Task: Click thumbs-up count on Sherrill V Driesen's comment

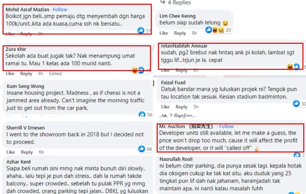Action: [149, 149]
